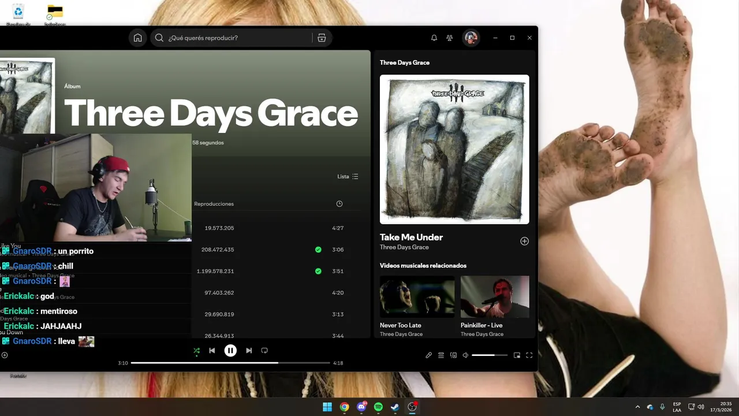
Task: Open connect to a device icon
Action: click(x=453, y=355)
